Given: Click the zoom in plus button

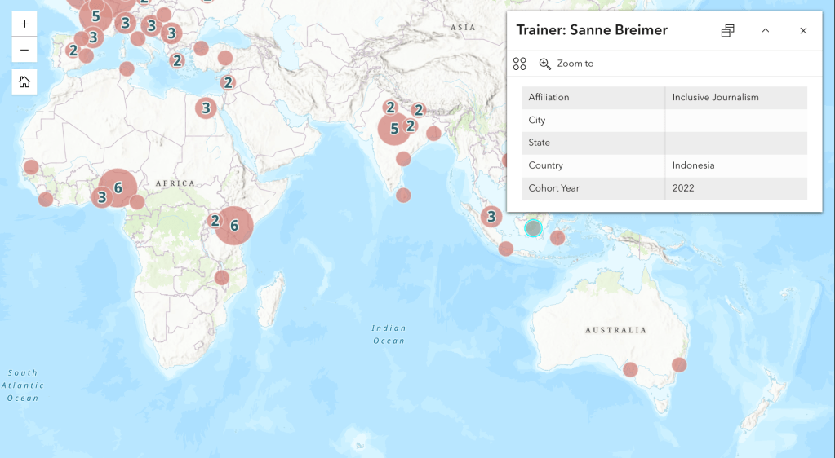Looking at the screenshot, I should (x=24, y=24).
